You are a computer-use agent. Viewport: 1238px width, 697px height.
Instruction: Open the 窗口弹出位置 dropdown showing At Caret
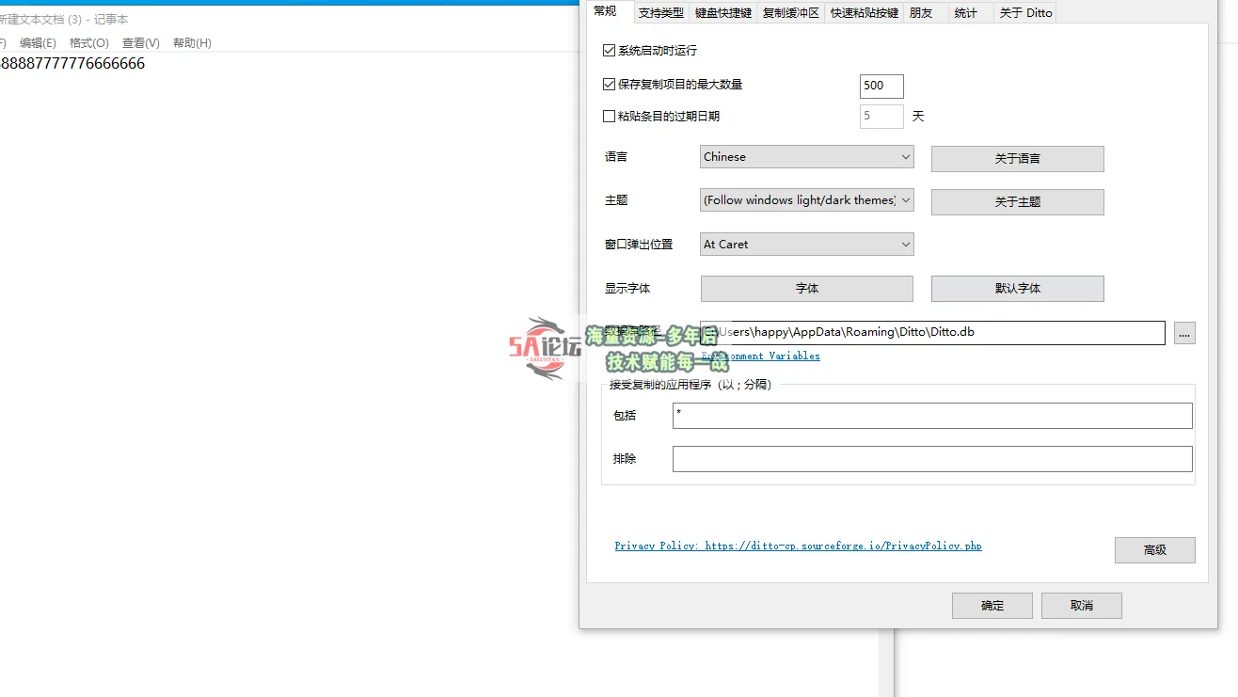pos(807,245)
